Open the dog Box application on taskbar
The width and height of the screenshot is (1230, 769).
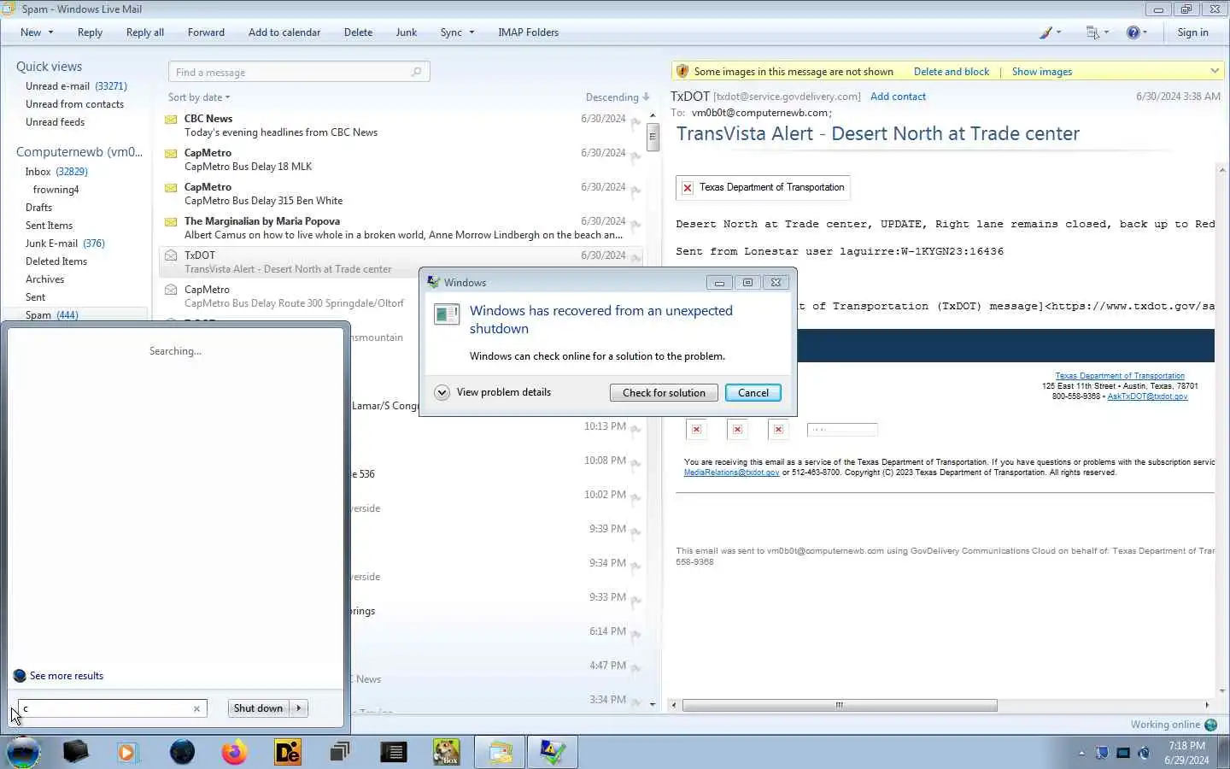tap(446, 752)
